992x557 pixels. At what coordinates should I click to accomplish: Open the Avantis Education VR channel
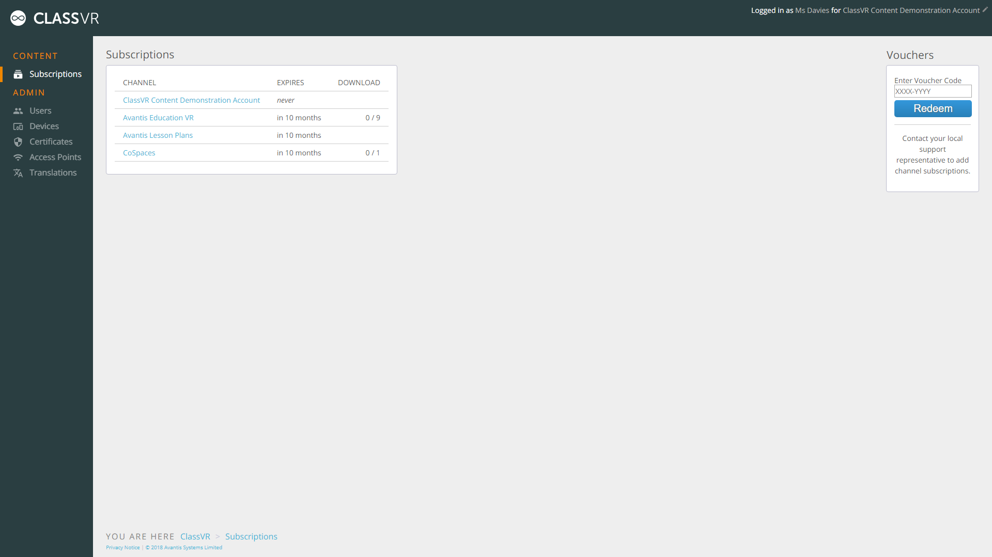coord(158,118)
